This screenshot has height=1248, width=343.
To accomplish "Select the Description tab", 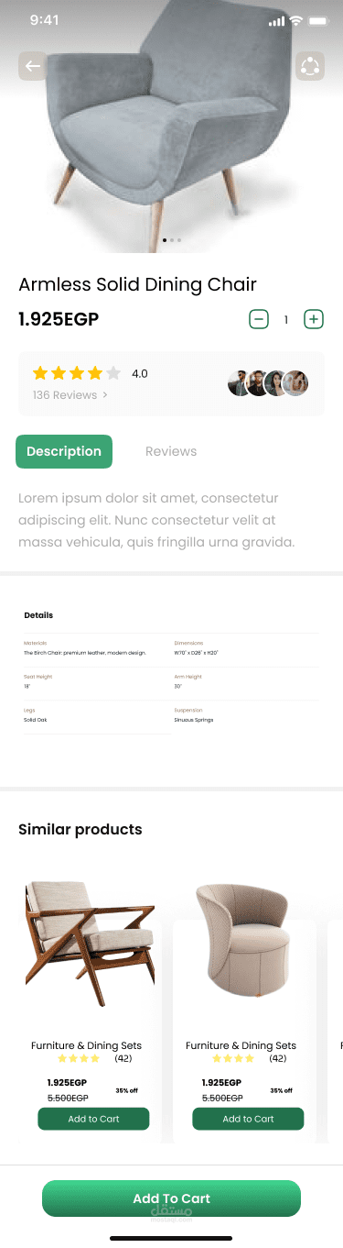I will (x=64, y=451).
